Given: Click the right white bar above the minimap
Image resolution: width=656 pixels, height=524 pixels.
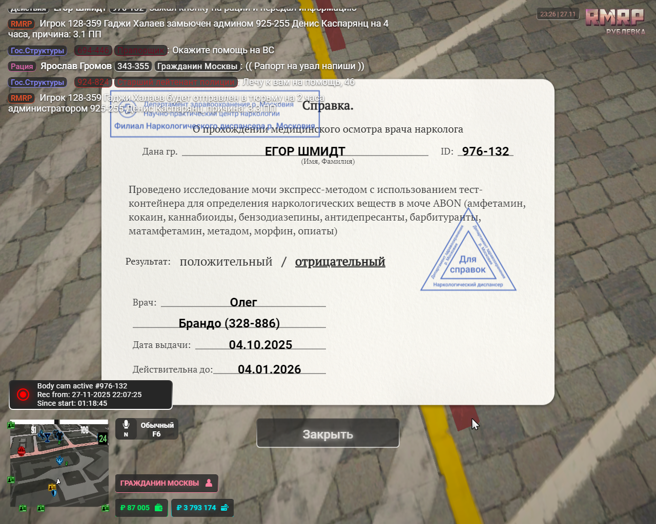Looking at the screenshot, I should tap(84, 422).
